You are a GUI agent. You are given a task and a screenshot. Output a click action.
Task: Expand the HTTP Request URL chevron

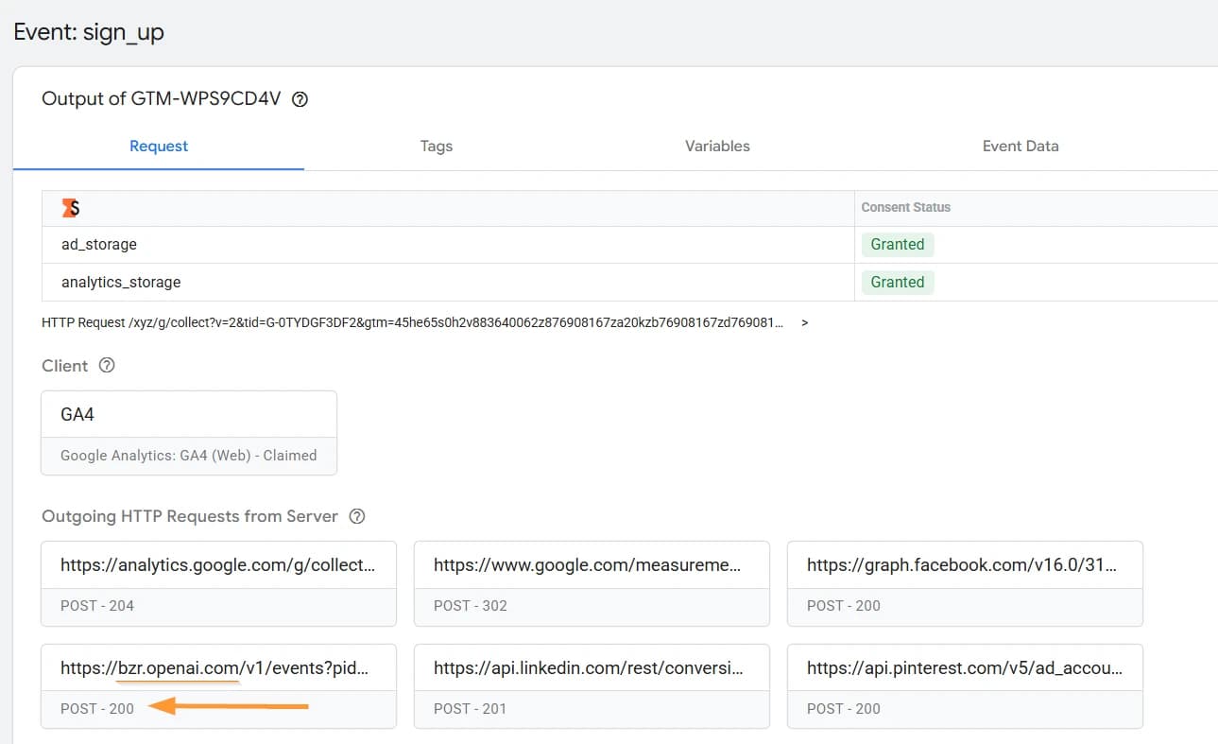[x=804, y=322]
